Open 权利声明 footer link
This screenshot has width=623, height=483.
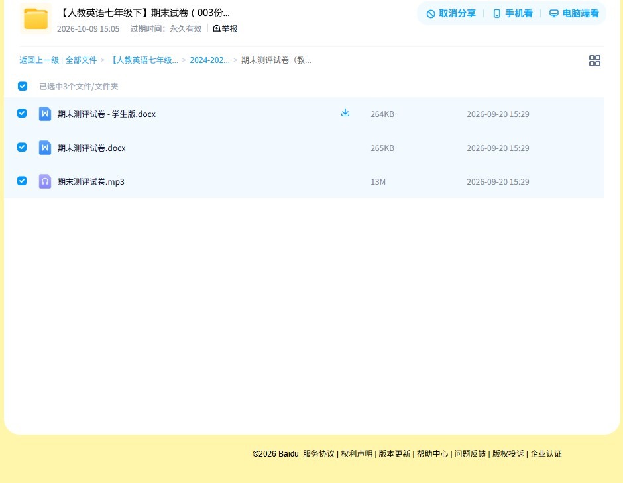[x=357, y=454]
